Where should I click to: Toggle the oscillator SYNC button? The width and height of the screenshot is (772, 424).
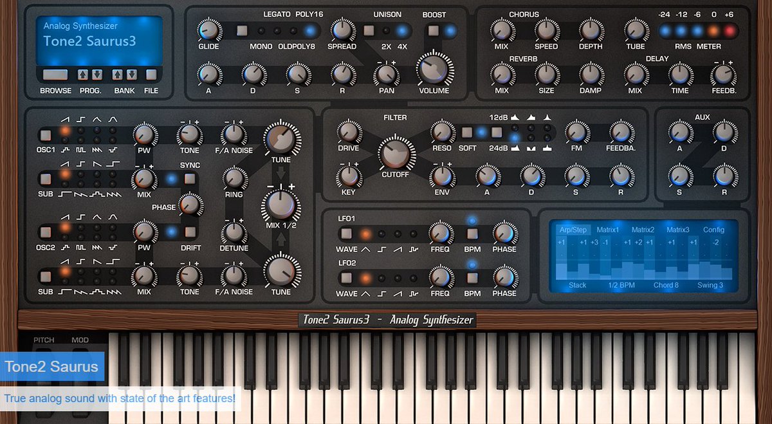189,180
